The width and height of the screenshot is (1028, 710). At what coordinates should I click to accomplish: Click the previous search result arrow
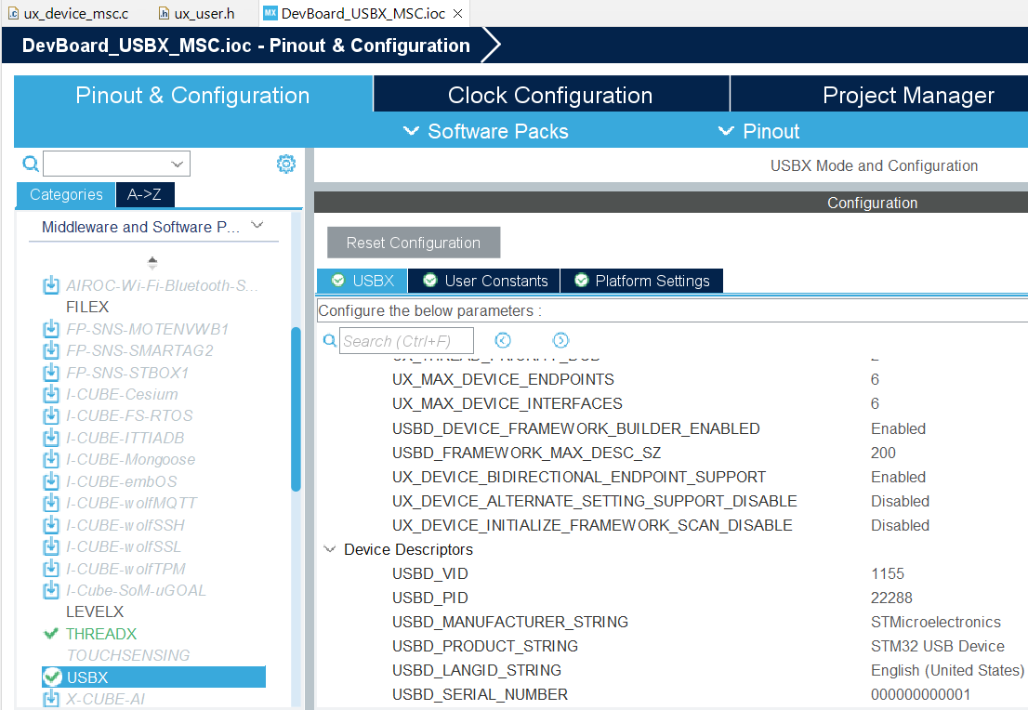pyautogui.click(x=503, y=340)
